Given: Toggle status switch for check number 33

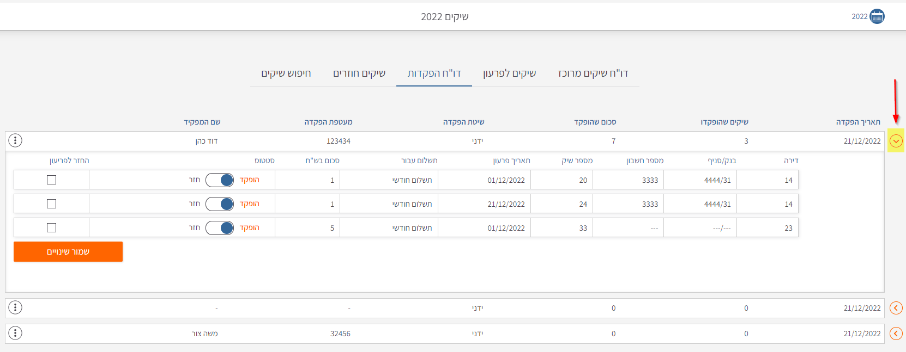Looking at the screenshot, I should (220, 228).
